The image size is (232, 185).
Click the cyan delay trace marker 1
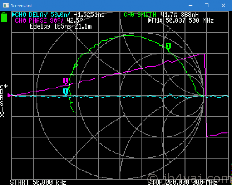click(66, 92)
